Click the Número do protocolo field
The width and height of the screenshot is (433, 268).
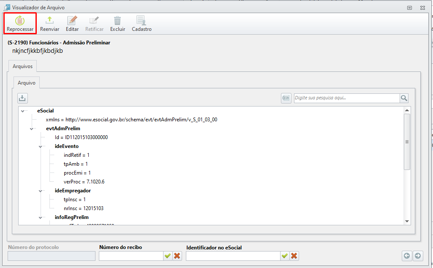click(x=52, y=256)
